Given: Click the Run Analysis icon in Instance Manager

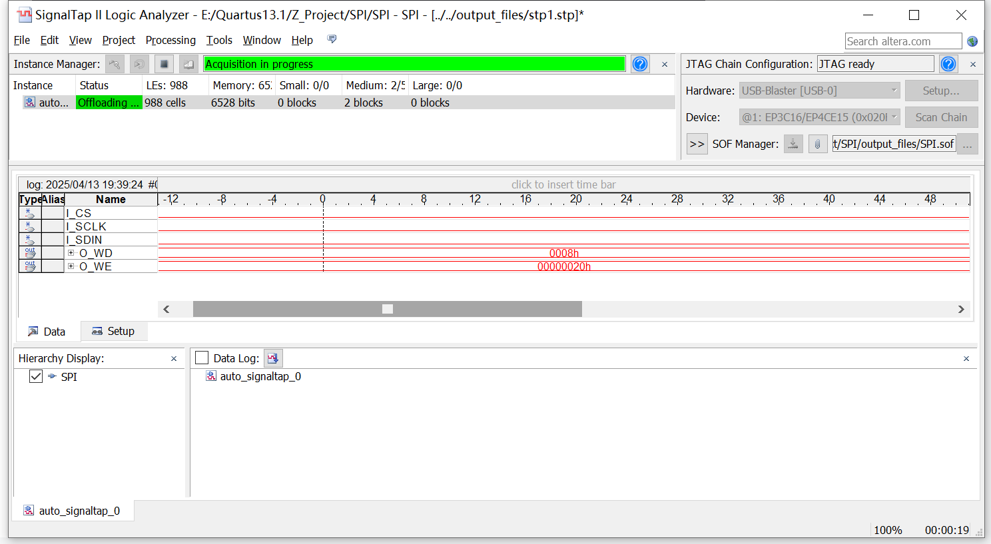Looking at the screenshot, I should coord(115,64).
